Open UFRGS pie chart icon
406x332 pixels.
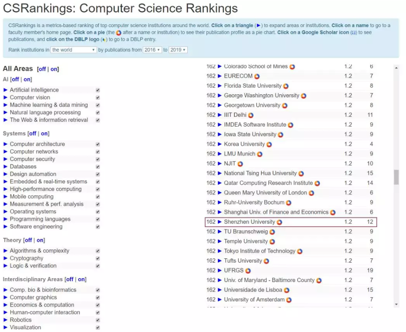[248, 271]
